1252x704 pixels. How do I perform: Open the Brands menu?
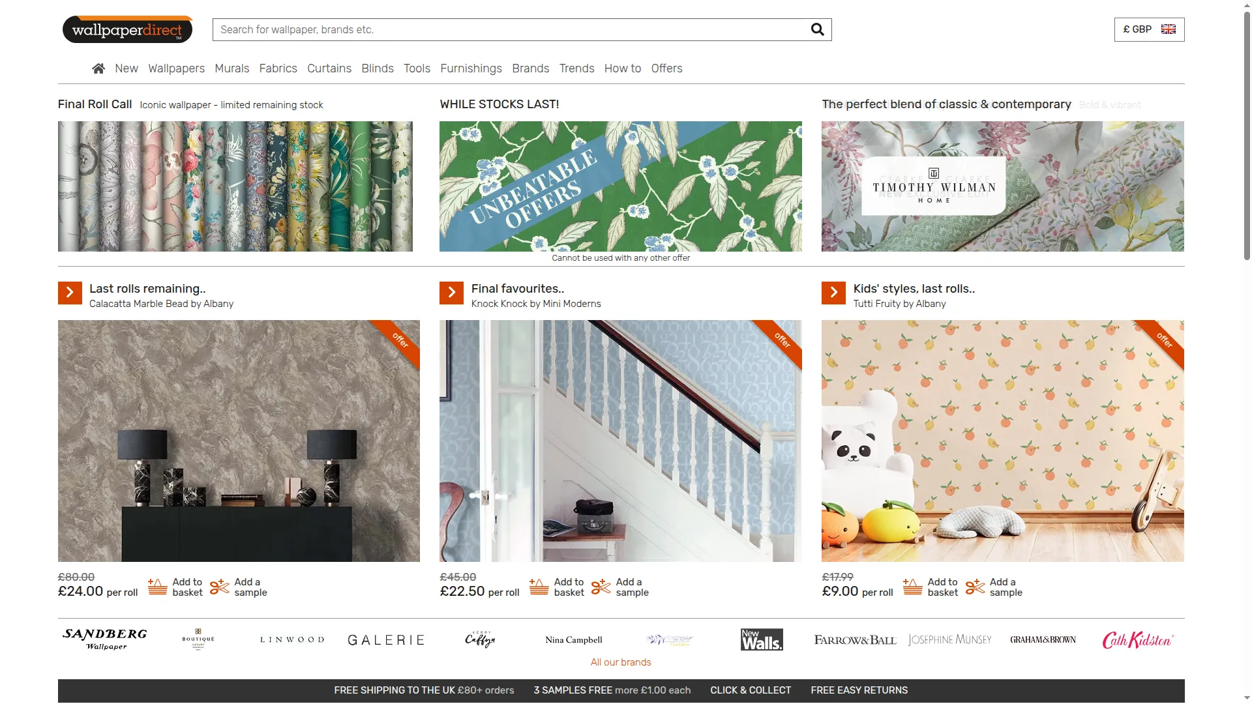pos(531,68)
